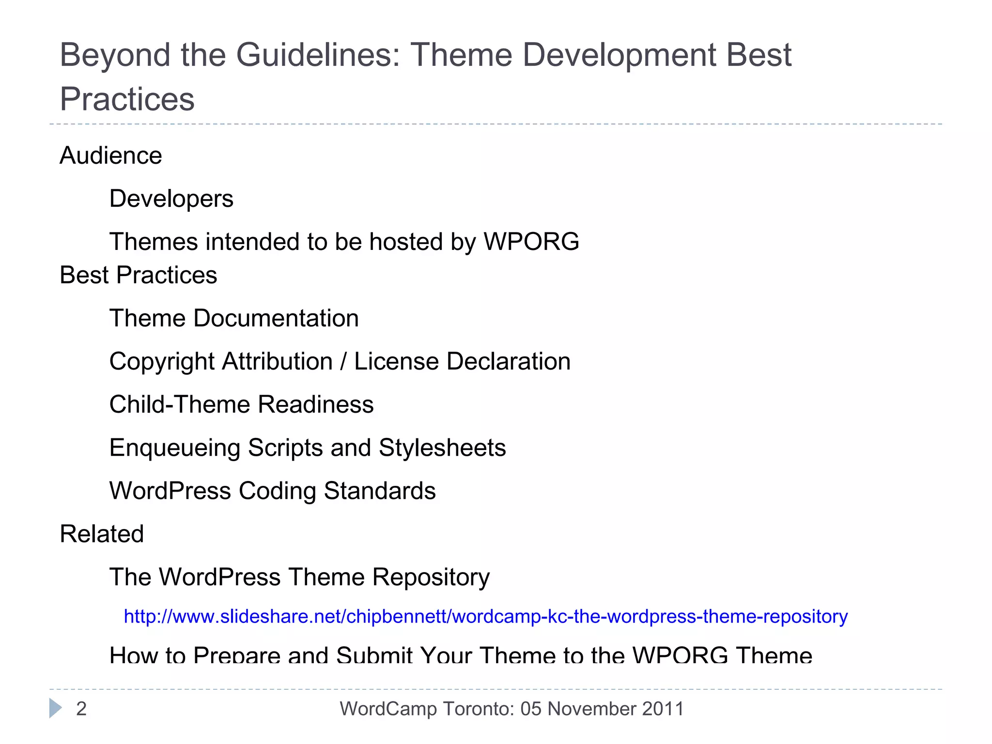Click the slide title heading text
The image size is (992, 744).
click(425, 55)
